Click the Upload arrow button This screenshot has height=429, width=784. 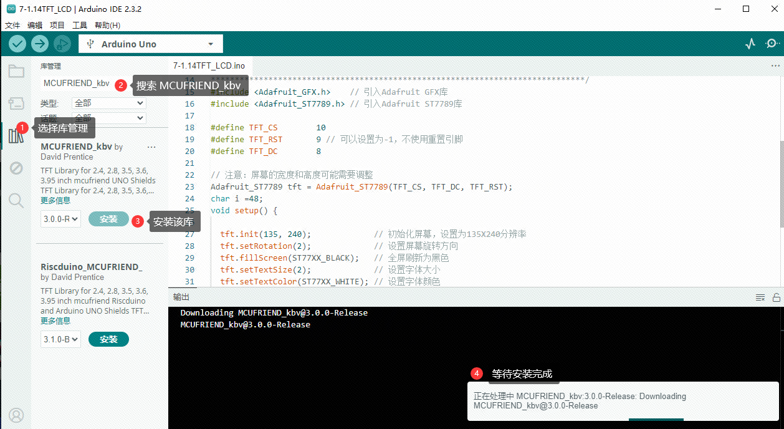pyautogui.click(x=40, y=44)
